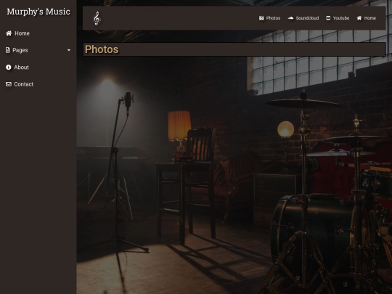Click the Photos page heading
The height and width of the screenshot is (294, 392).
[102, 49]
